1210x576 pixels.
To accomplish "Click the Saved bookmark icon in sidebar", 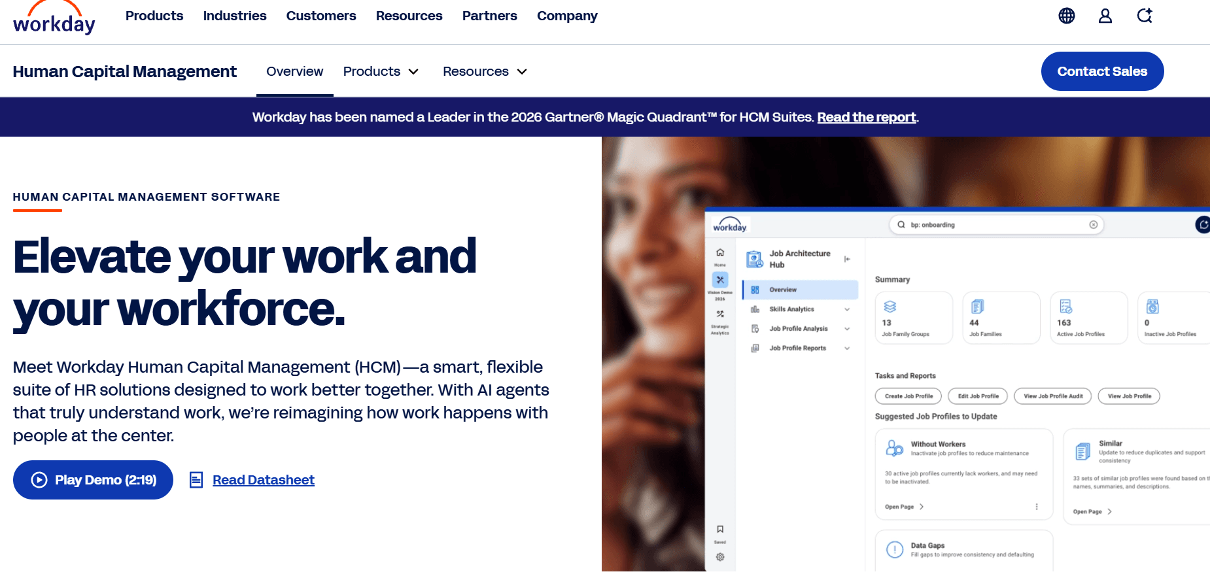I will pyautogui.click(x=720, y=530).
